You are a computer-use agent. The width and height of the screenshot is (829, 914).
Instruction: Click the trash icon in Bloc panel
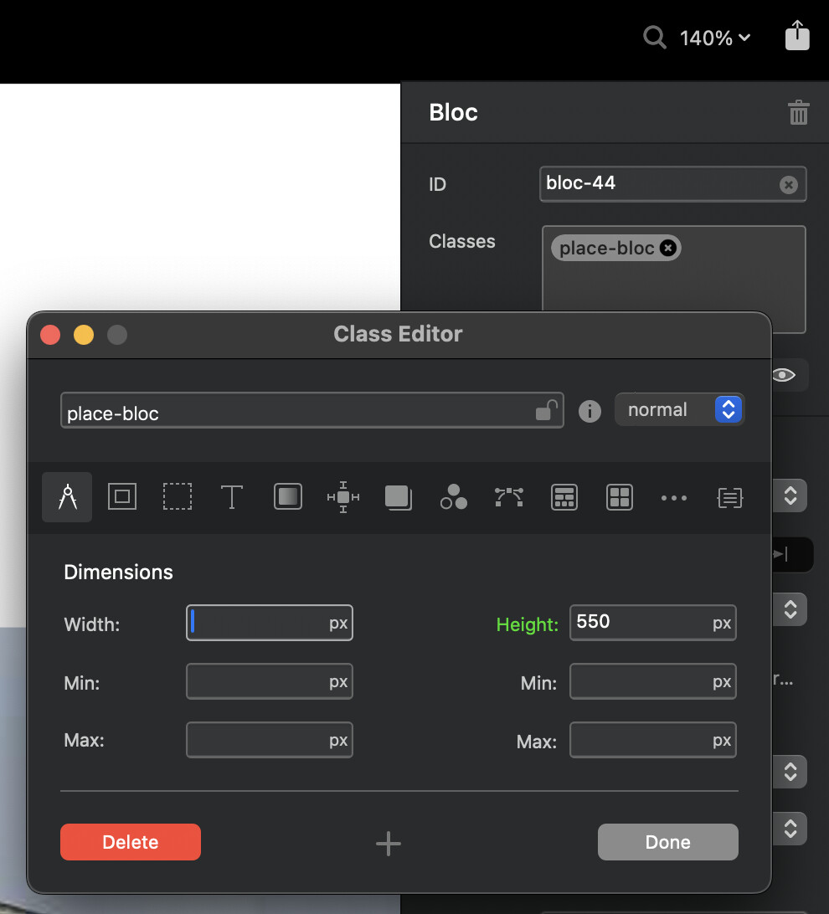[798, 113]
